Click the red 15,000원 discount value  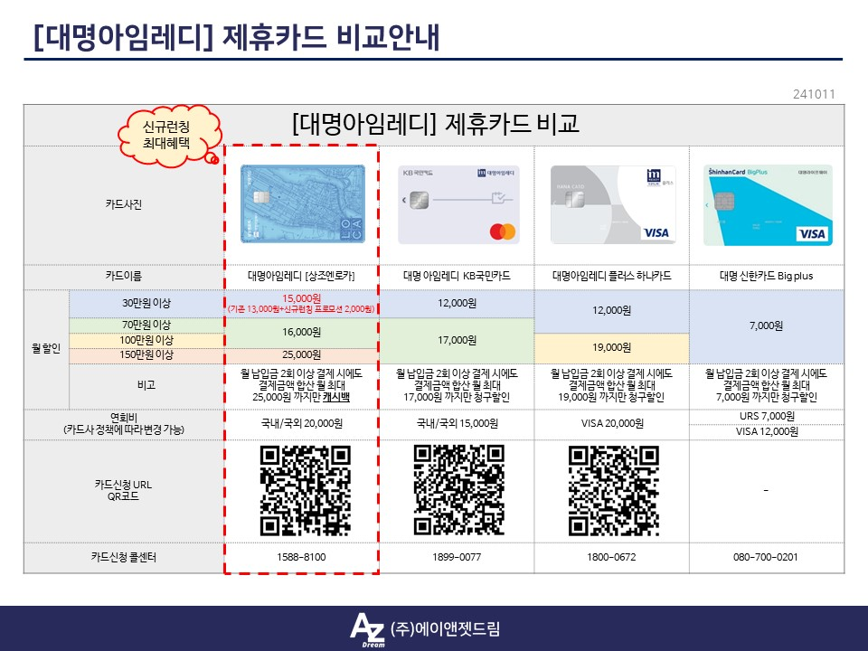(301, 298)
